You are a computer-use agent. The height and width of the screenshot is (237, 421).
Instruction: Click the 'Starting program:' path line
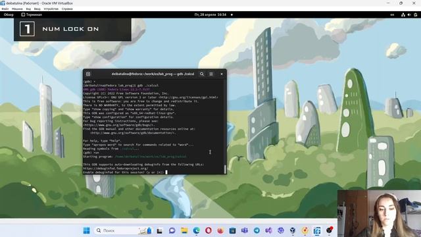pyautogui.click(x=135, y=157)
